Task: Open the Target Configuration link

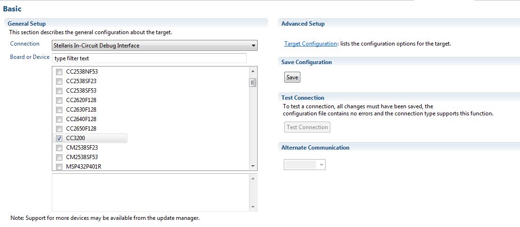Action: click(310, 44)
